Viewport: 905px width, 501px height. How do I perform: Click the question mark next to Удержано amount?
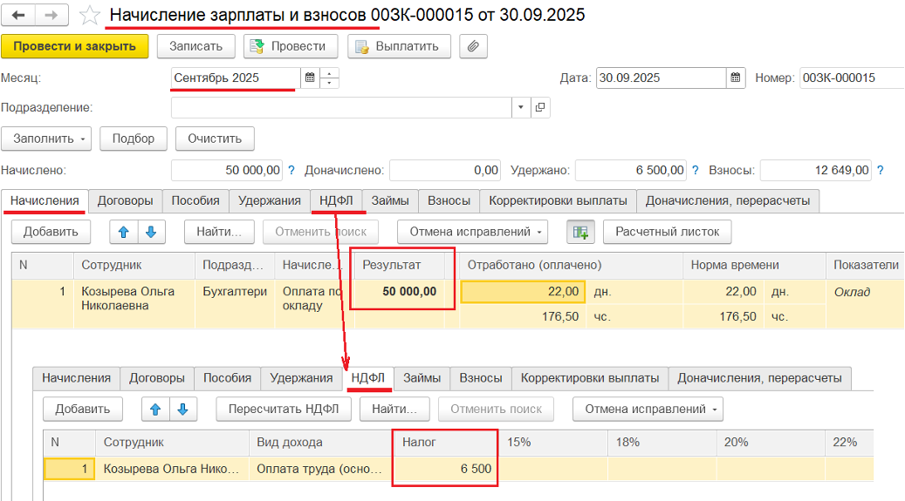(x=695, y=170)
